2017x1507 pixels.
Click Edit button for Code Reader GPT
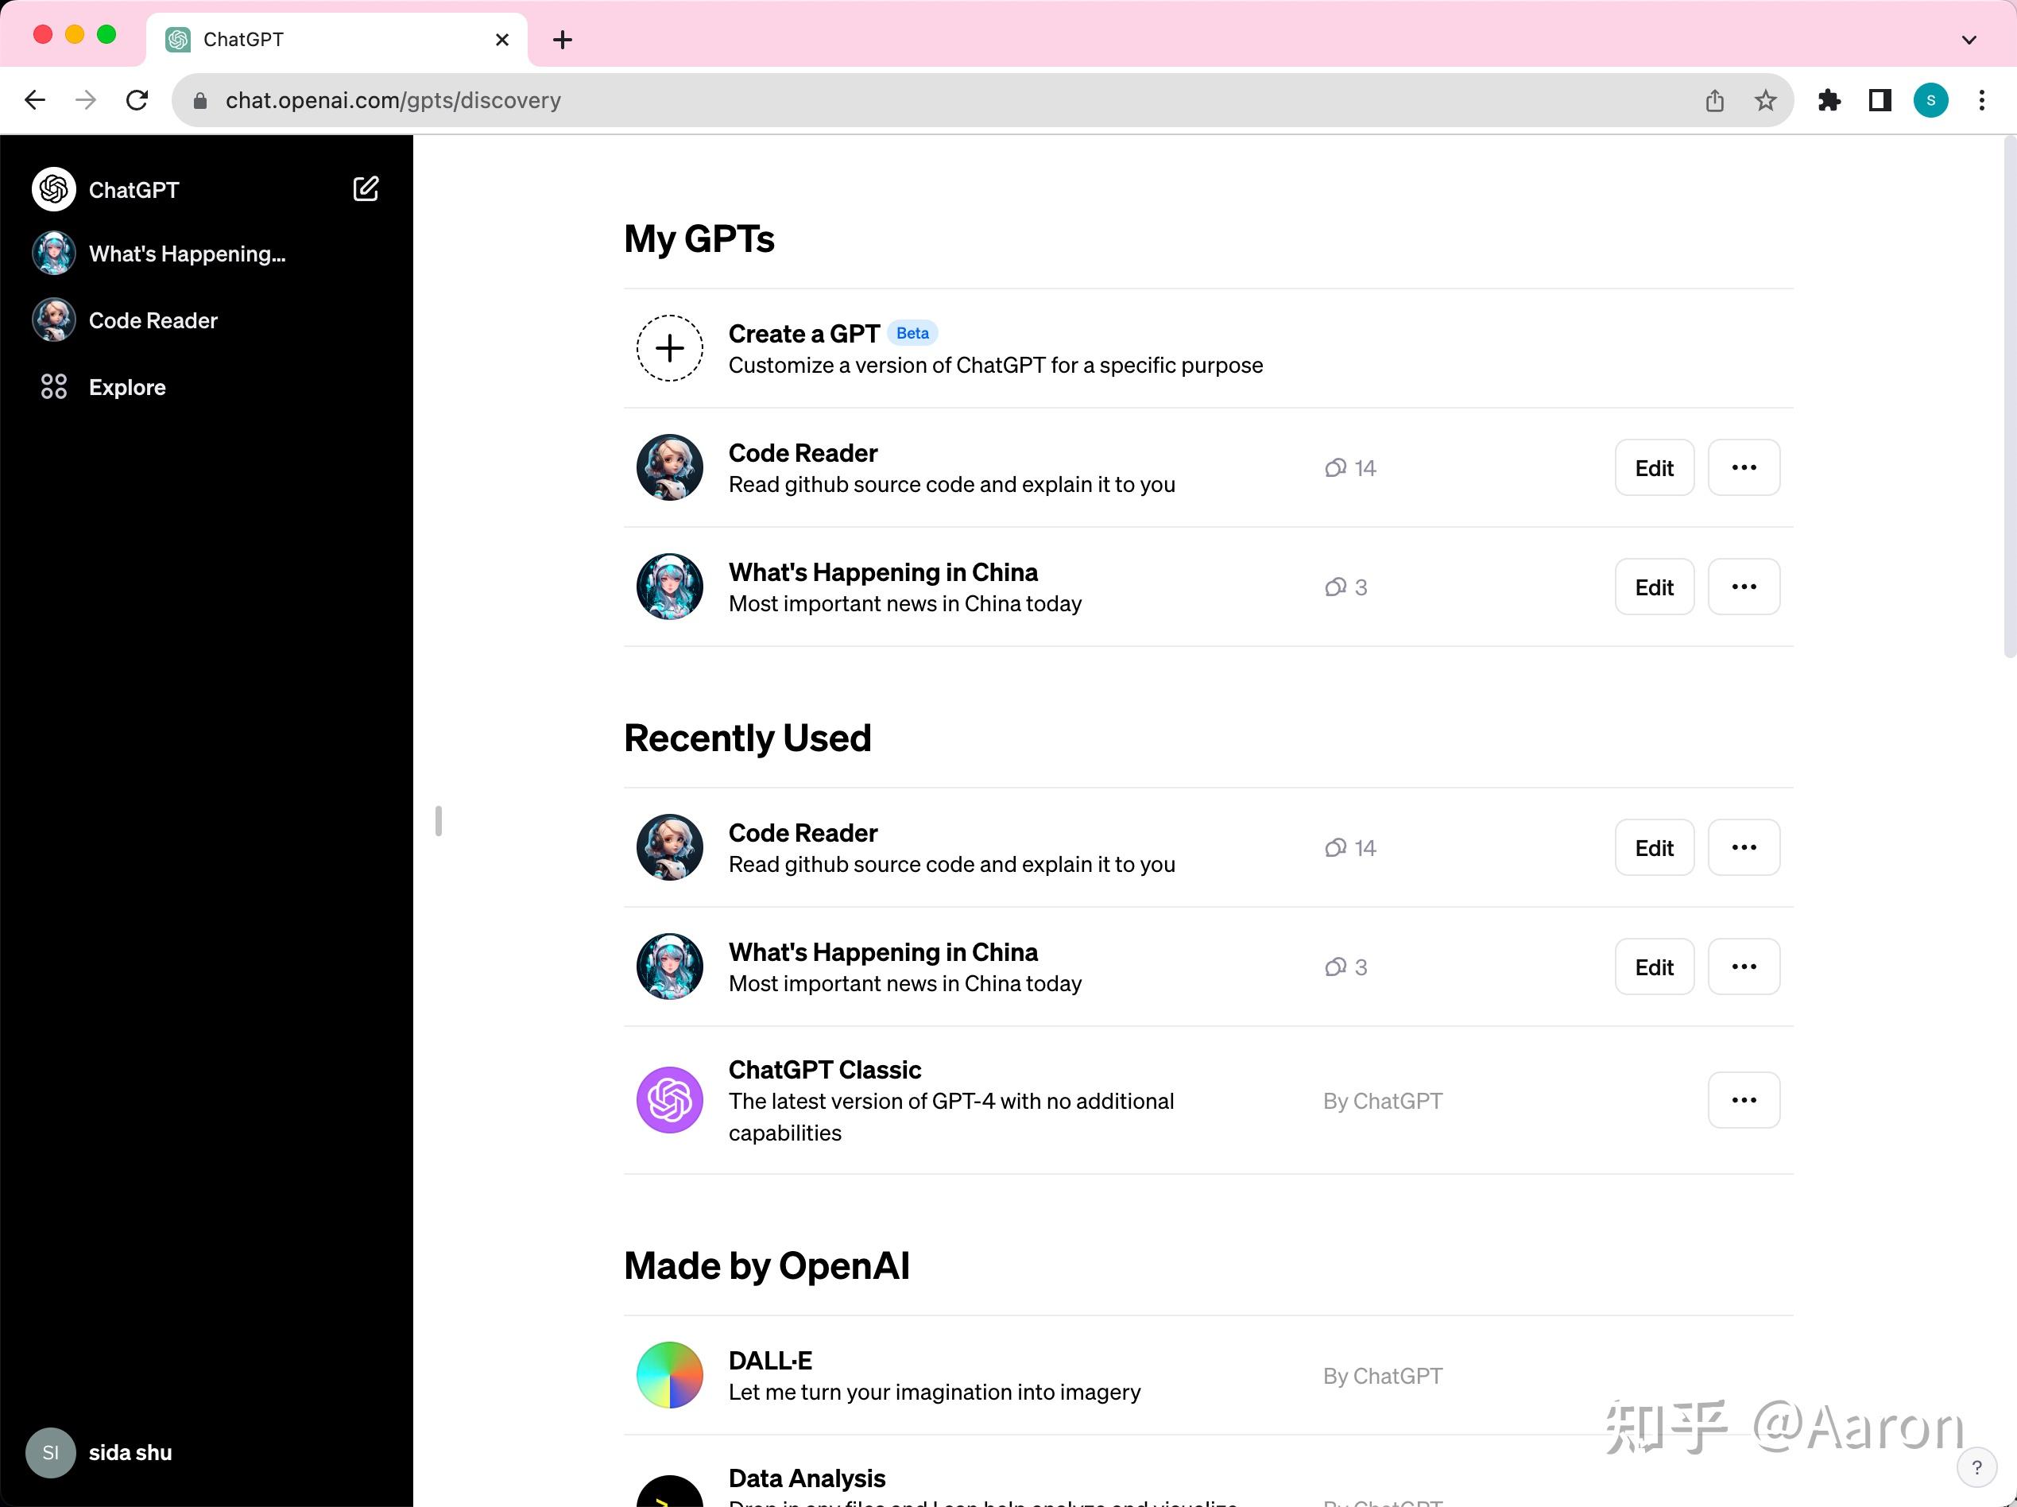point(1655,467)
